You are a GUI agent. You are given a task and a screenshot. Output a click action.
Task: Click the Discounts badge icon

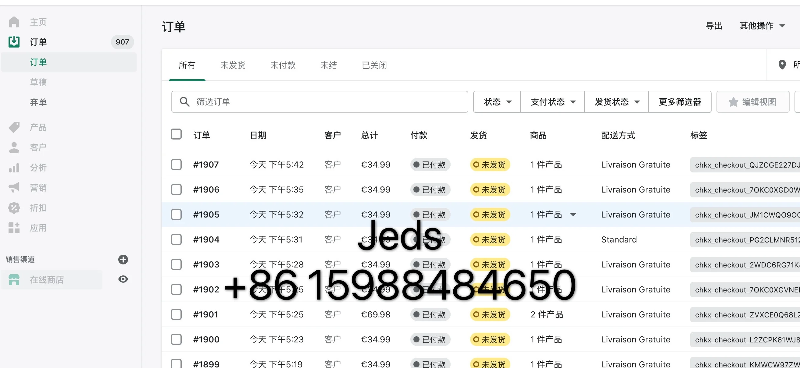click(x=14, y=207)
